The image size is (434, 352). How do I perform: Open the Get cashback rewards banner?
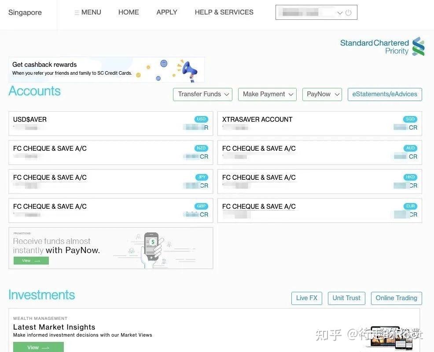pyautogui.click(x=107, y=69)
